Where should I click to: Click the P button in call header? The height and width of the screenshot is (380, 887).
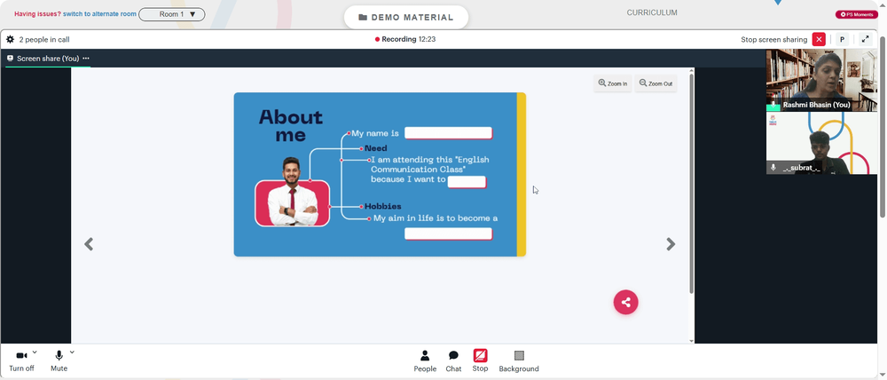tap(843, 40)
